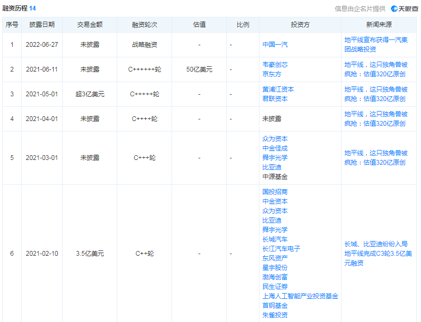Open 中金佳成 investor link

(x=275, y=148)
